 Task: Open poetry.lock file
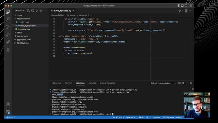(22, 36)
